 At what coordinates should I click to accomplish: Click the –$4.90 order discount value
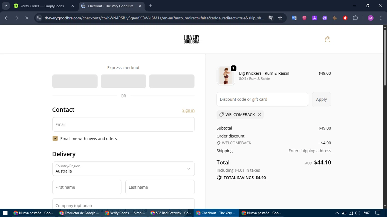click(324, 143)
